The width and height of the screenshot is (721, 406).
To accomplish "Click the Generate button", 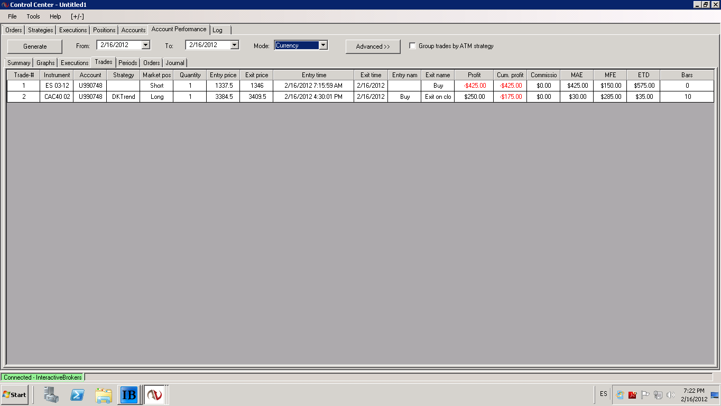I will pyautogui.click(x=35, y=47).
